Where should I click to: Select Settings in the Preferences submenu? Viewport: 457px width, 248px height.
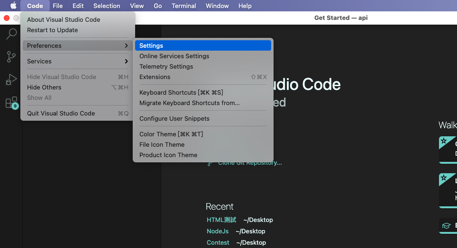tap(203, 46)
